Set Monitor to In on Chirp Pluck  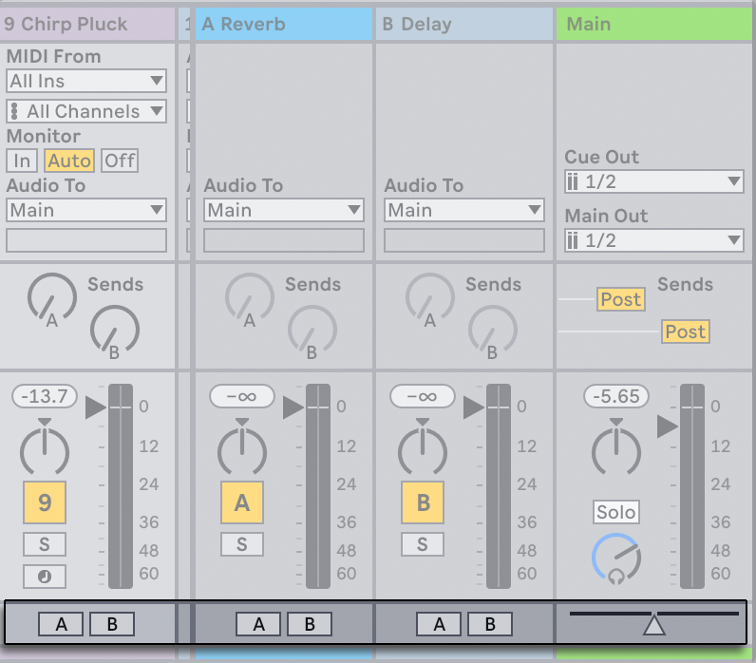tap(22, 161)
